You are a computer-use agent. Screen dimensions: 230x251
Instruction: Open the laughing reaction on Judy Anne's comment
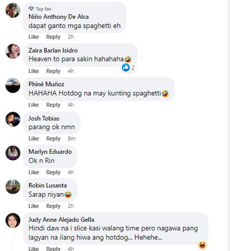pyautogui.click(x=202, y=245)
